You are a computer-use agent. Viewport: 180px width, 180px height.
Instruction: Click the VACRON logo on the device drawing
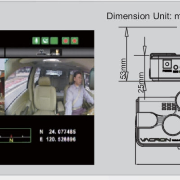(155, 140)
